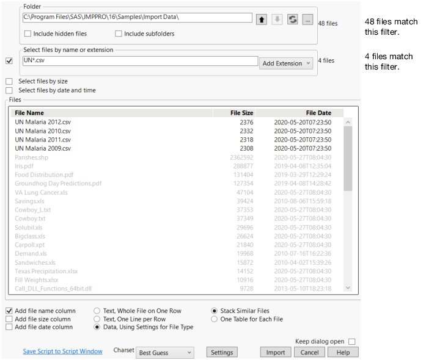Click Savings.xls entry
Image resolution: width=426 pixels, height=360 pixels.
pos(29,201)
